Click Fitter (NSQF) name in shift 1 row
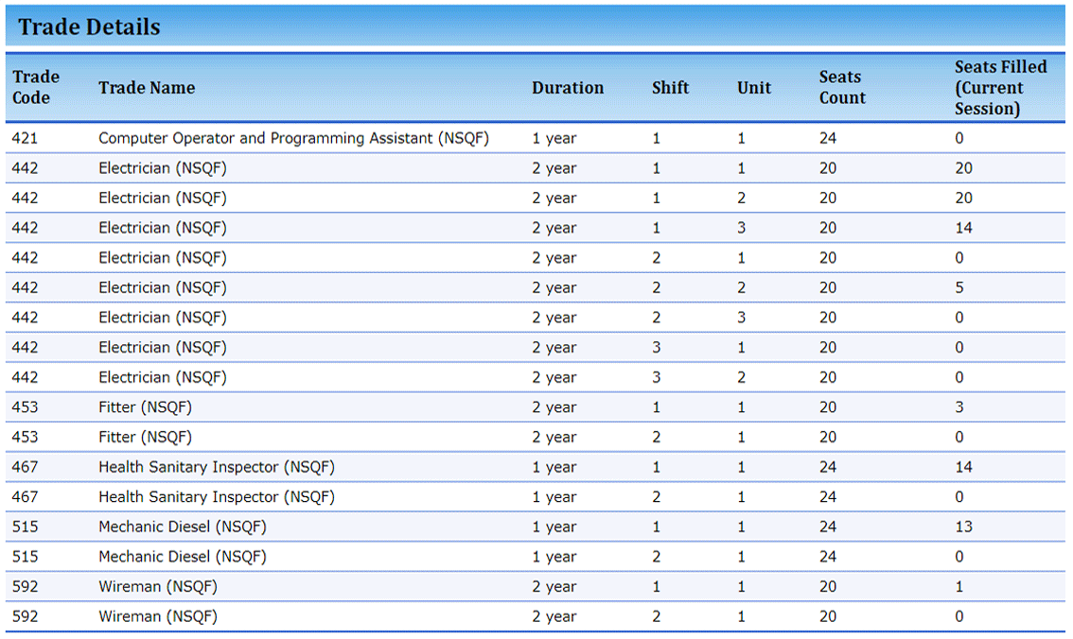The width and height of the screenshot is (1073, 639). 145,407
